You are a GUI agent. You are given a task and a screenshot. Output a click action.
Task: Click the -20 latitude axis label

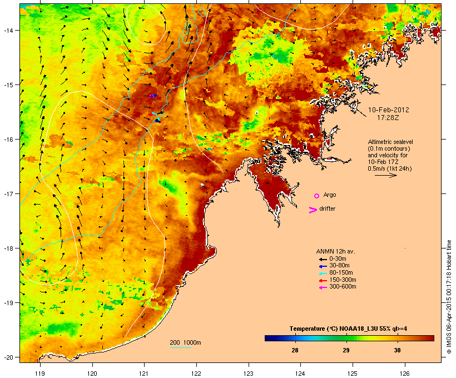pyautogui.click(x=8, y=357)
